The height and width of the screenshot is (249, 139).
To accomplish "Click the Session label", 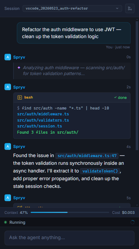I will point(12,8).
